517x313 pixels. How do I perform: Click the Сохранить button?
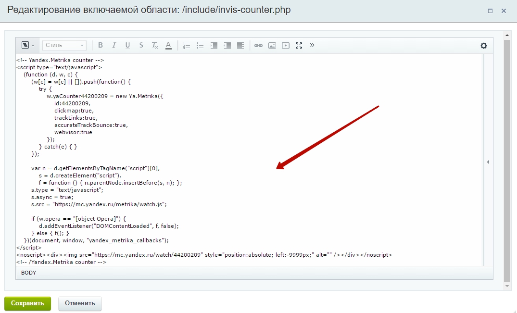(27, 303)
